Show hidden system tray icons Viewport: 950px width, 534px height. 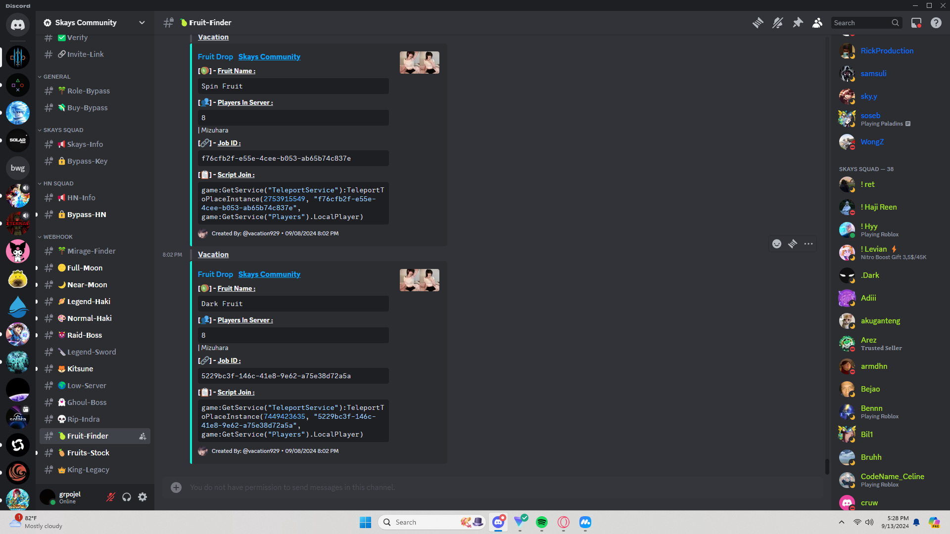coord(842,522)
